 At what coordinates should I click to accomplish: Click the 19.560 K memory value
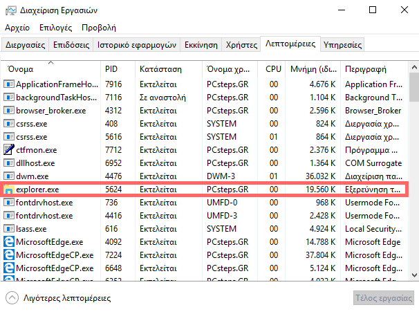tap(320, 190)
